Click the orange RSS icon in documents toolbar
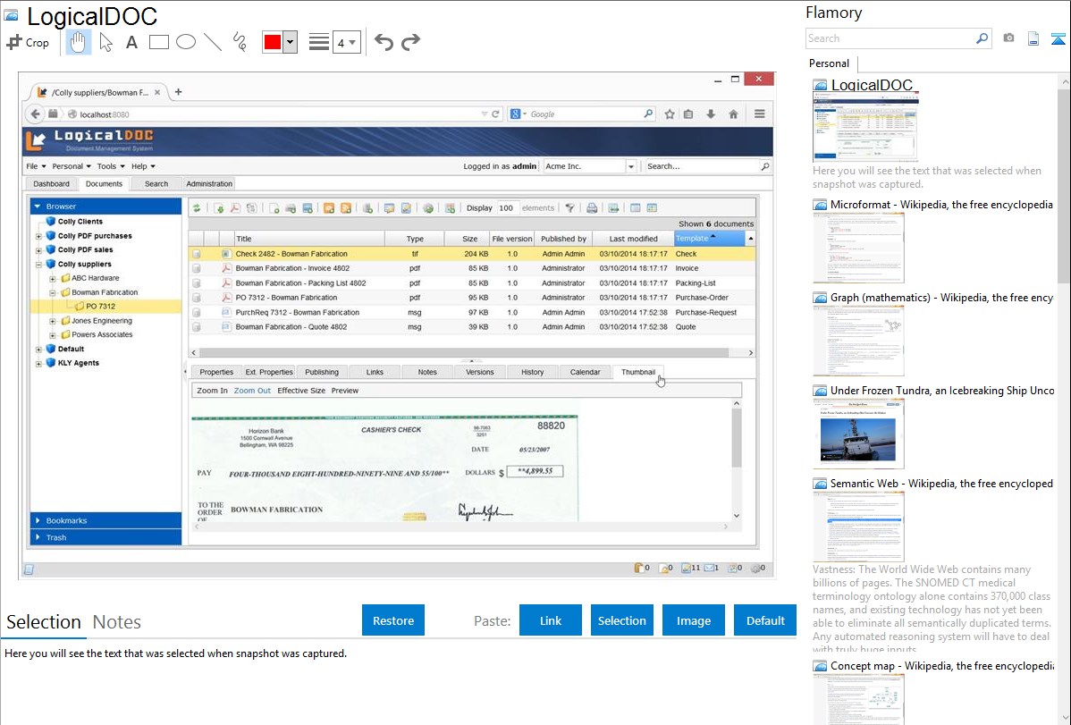1071x725 pixels. pos(346,208)
